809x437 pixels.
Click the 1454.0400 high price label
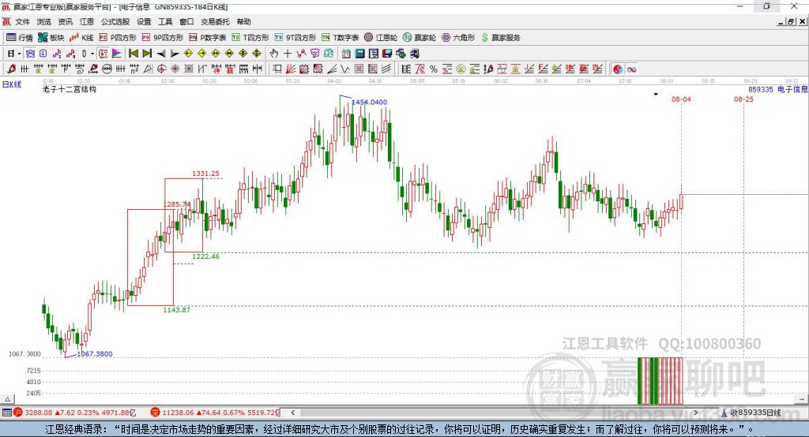click(370, 102)
